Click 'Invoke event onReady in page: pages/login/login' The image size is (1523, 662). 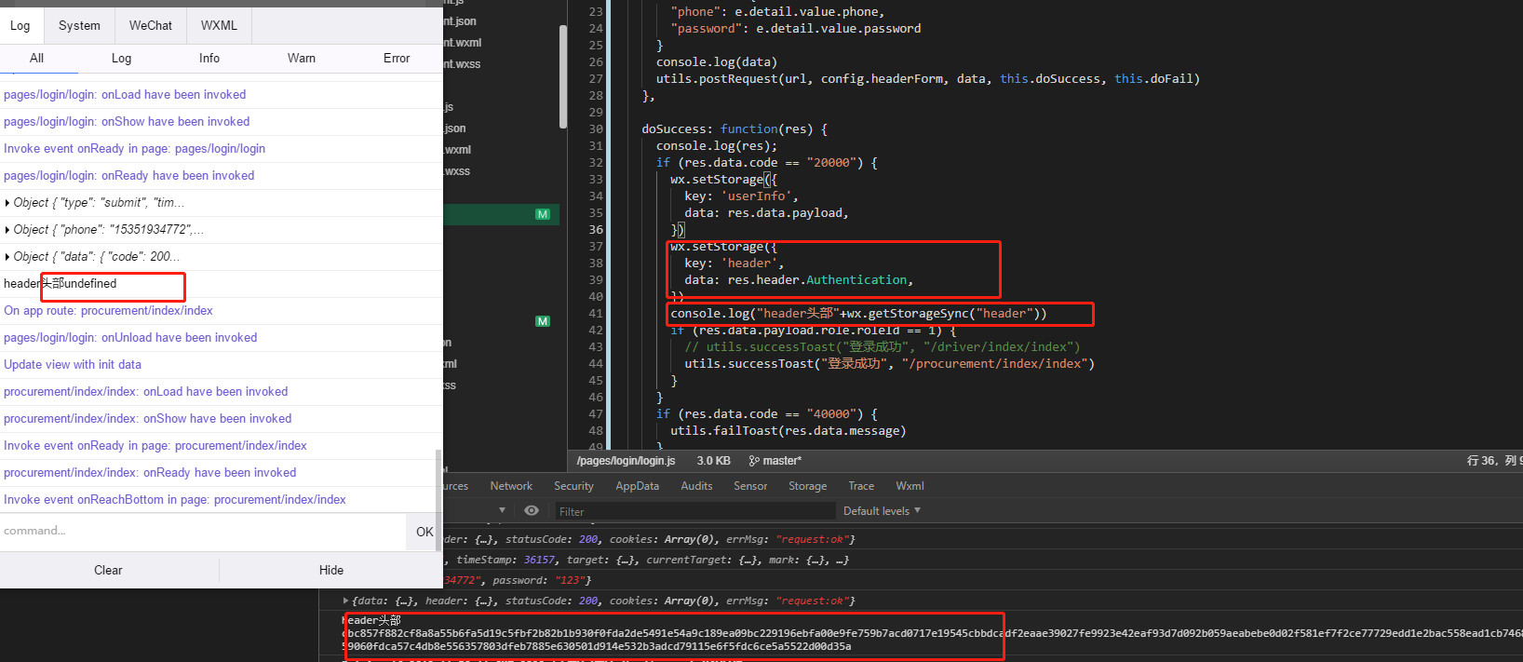[x=221, y=148]
